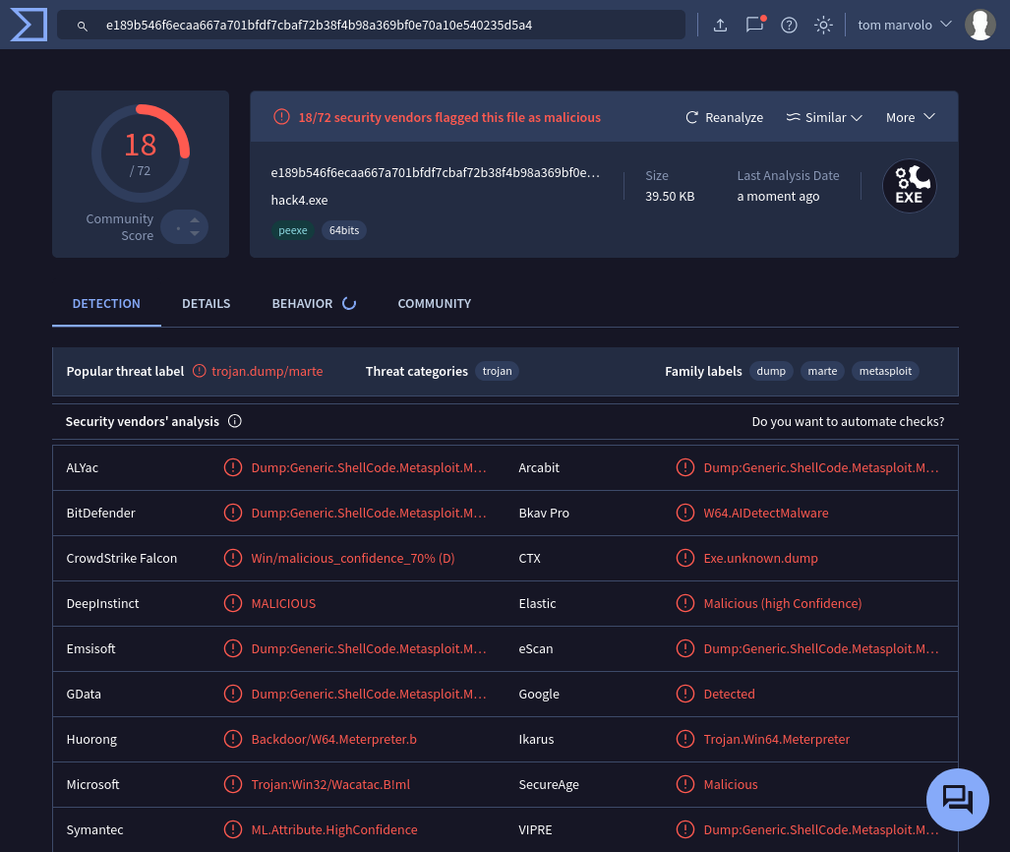Select the truncated file hash in the summary
This screenshot has width=1010, height=852.
coord(436,173)
